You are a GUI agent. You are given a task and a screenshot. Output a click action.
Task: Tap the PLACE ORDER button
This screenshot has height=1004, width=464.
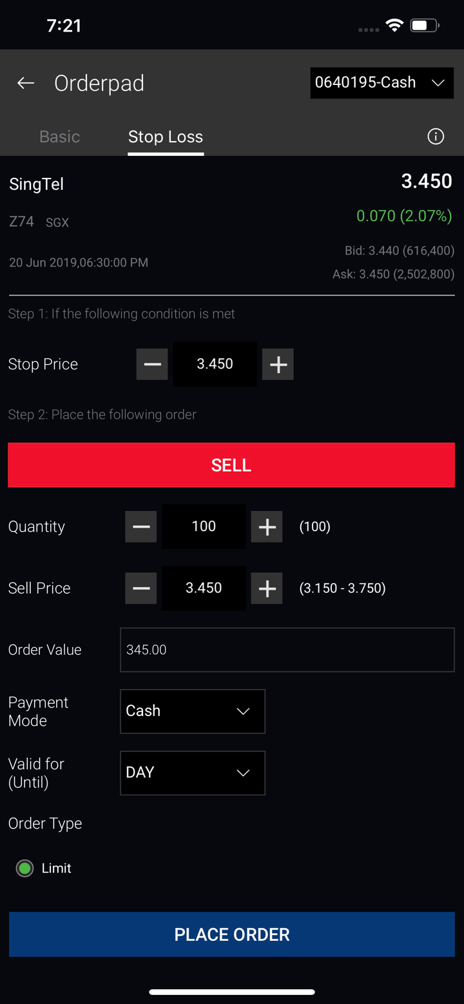(232, 934)
